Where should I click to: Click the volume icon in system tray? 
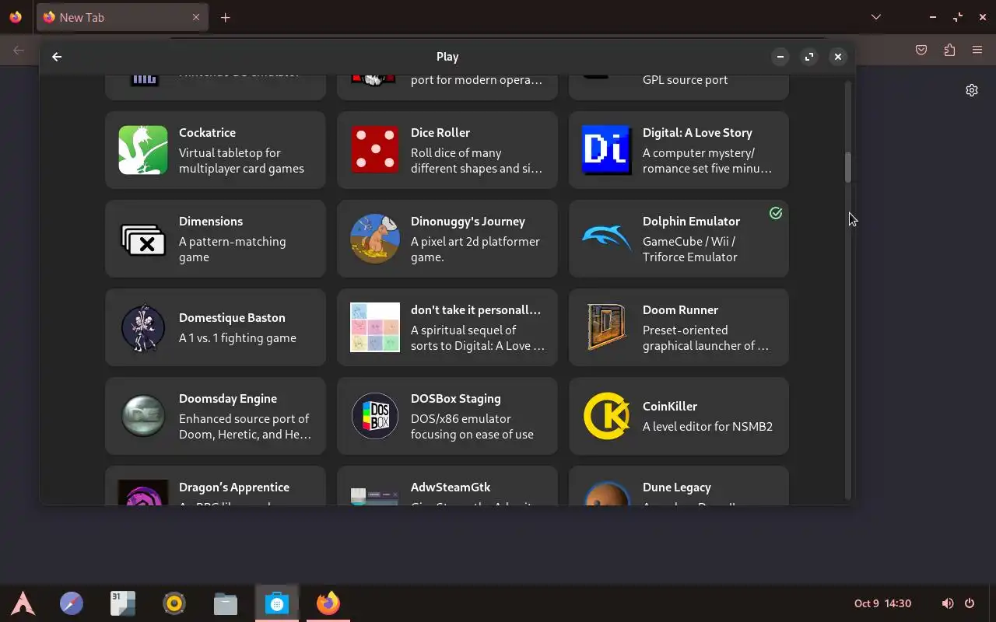[947, 603]
